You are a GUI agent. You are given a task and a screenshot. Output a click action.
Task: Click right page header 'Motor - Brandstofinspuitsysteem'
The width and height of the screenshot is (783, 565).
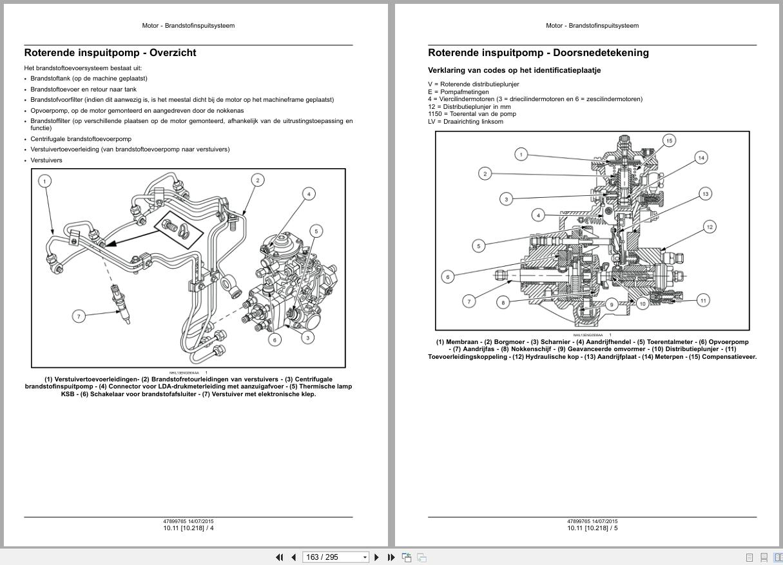[592, 26]
